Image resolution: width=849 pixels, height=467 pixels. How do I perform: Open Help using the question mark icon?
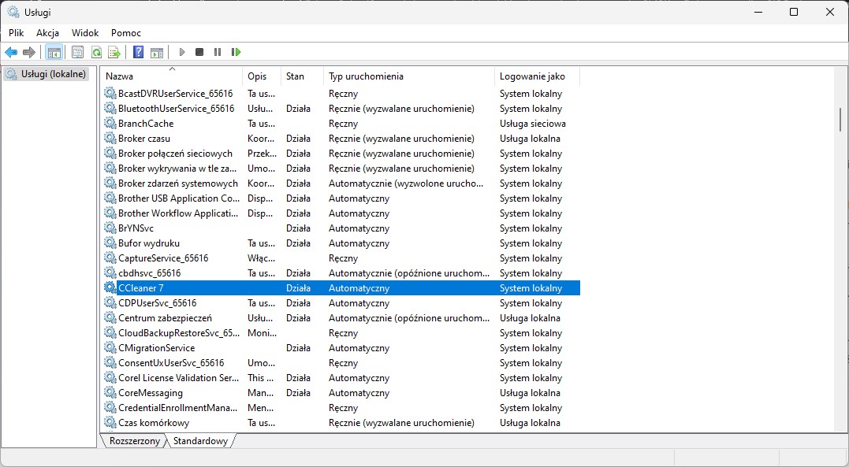tap(138, 52)
